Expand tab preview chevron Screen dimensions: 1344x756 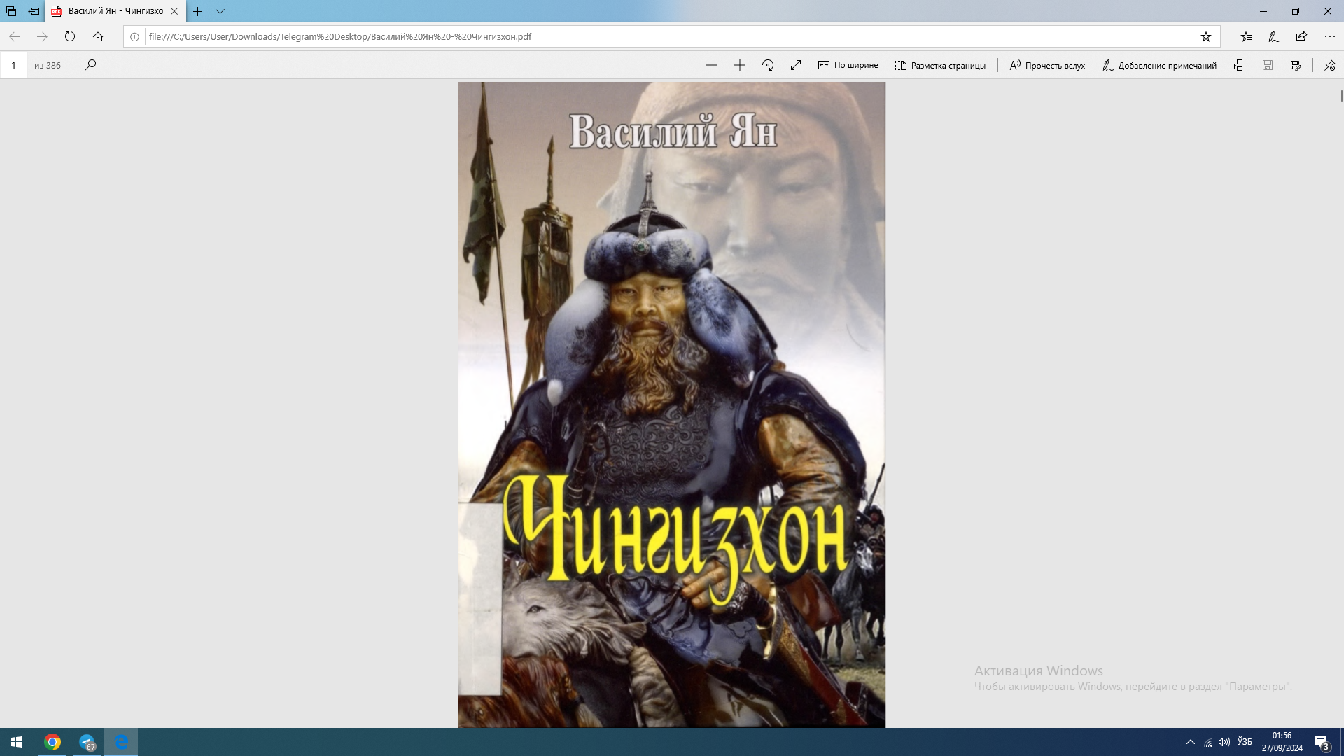tap(220, 11)
